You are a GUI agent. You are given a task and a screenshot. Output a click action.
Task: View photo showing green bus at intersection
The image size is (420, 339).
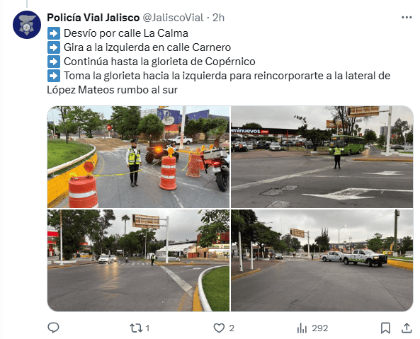322,157
